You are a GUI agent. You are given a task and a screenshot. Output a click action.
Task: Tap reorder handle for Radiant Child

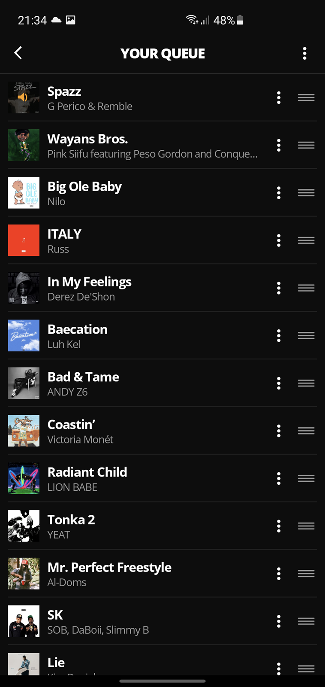pyautogui.click(x=306, y=479)
